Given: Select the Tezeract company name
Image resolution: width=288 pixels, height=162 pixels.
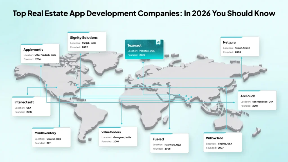Looking at the screenshot, I should 134,45.
